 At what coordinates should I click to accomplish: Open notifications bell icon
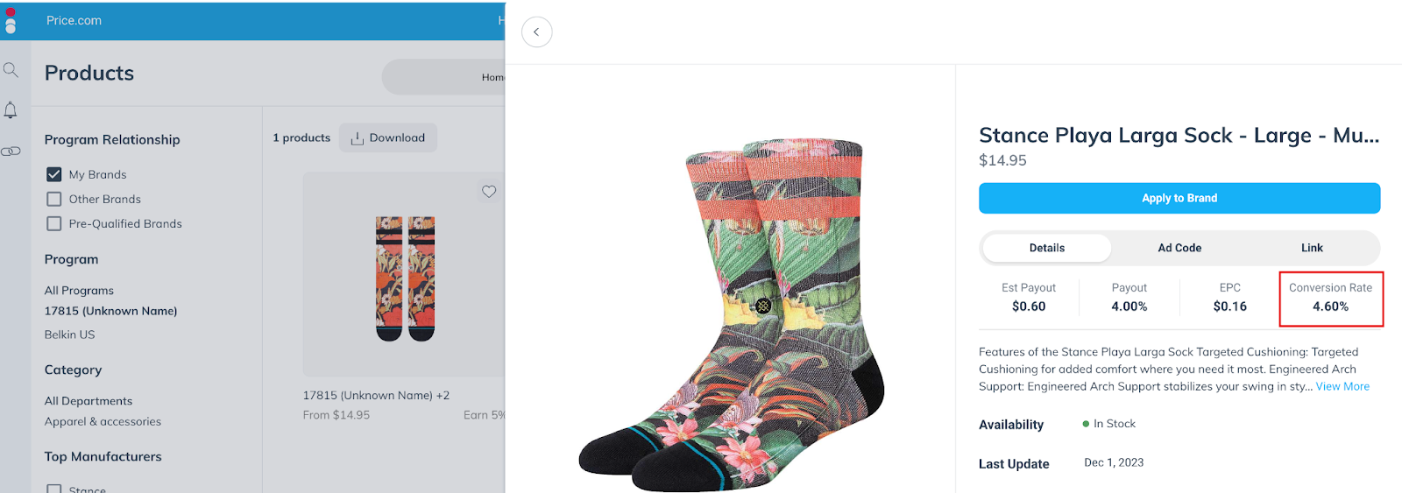coord(11,110)
